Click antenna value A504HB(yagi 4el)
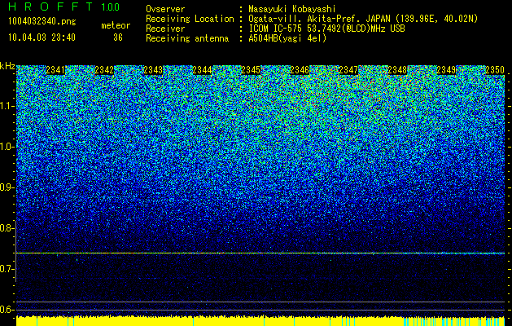Image resolution: width=512 pixels, height=326 pixels. click(287, 38)
